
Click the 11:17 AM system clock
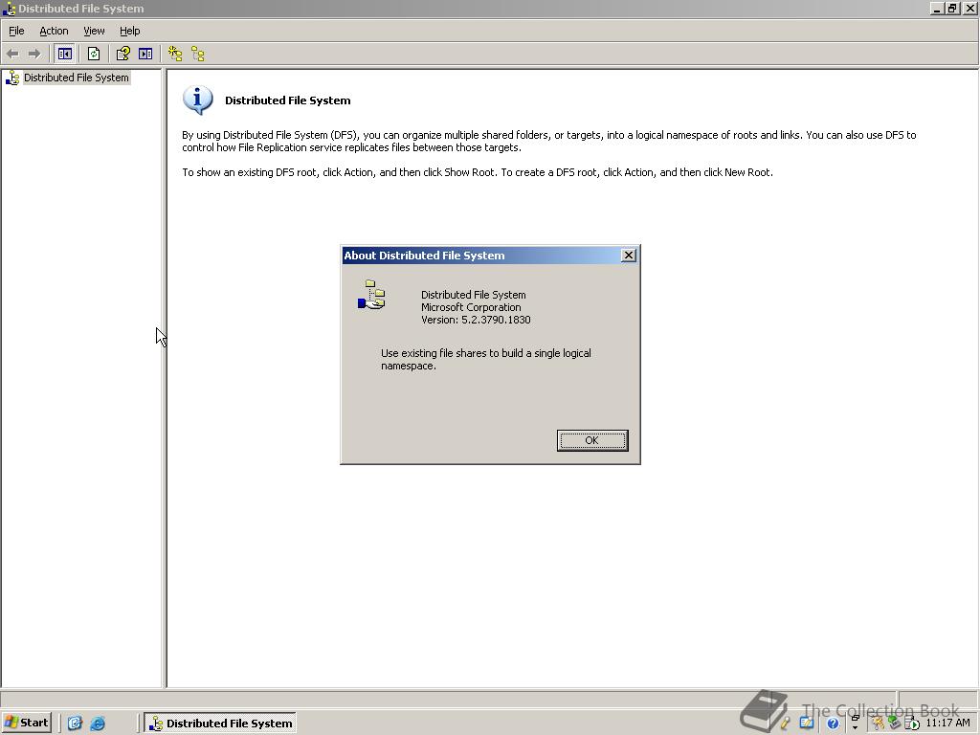(x=948, y=724)
